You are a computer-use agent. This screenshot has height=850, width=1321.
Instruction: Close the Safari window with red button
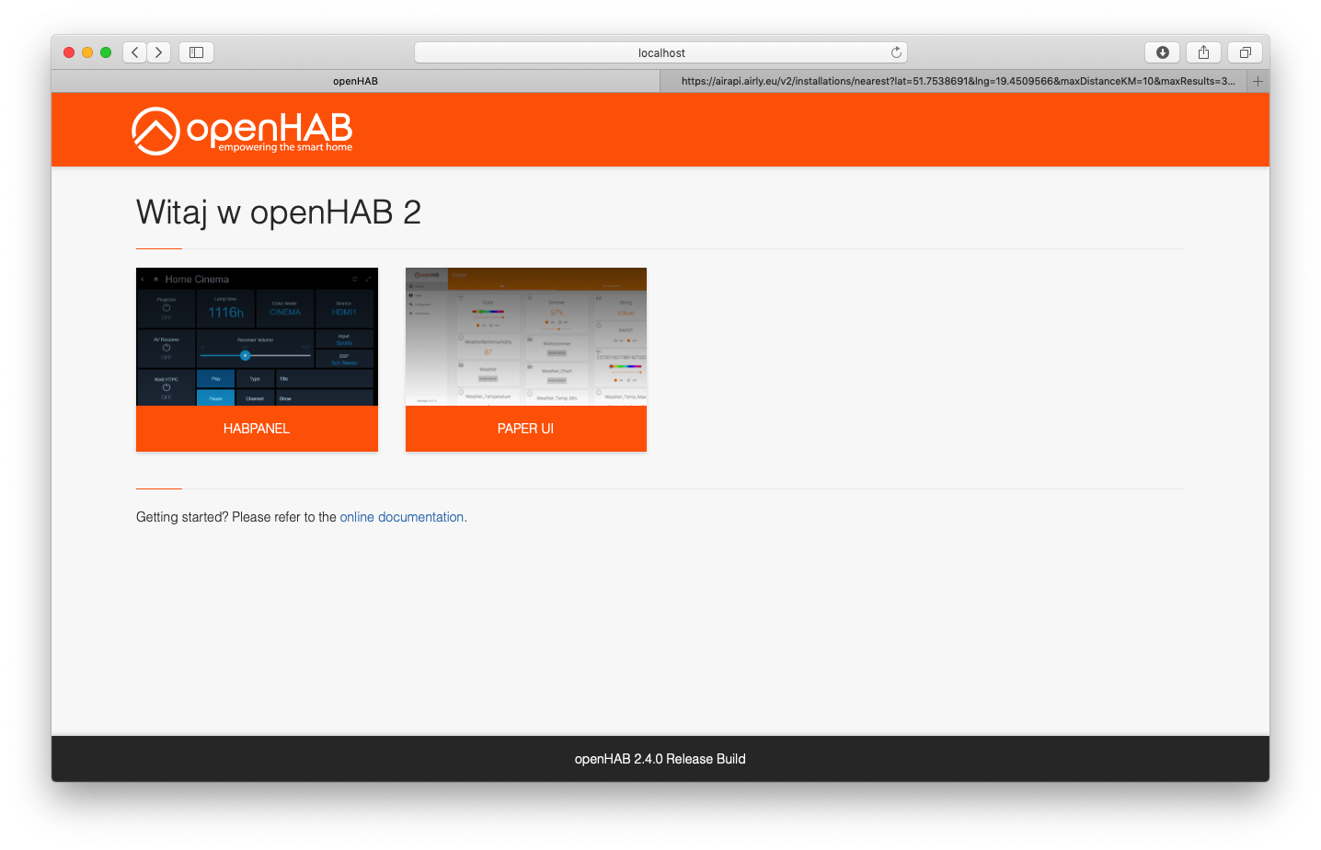pyautogui.click(x=69, y=52)
